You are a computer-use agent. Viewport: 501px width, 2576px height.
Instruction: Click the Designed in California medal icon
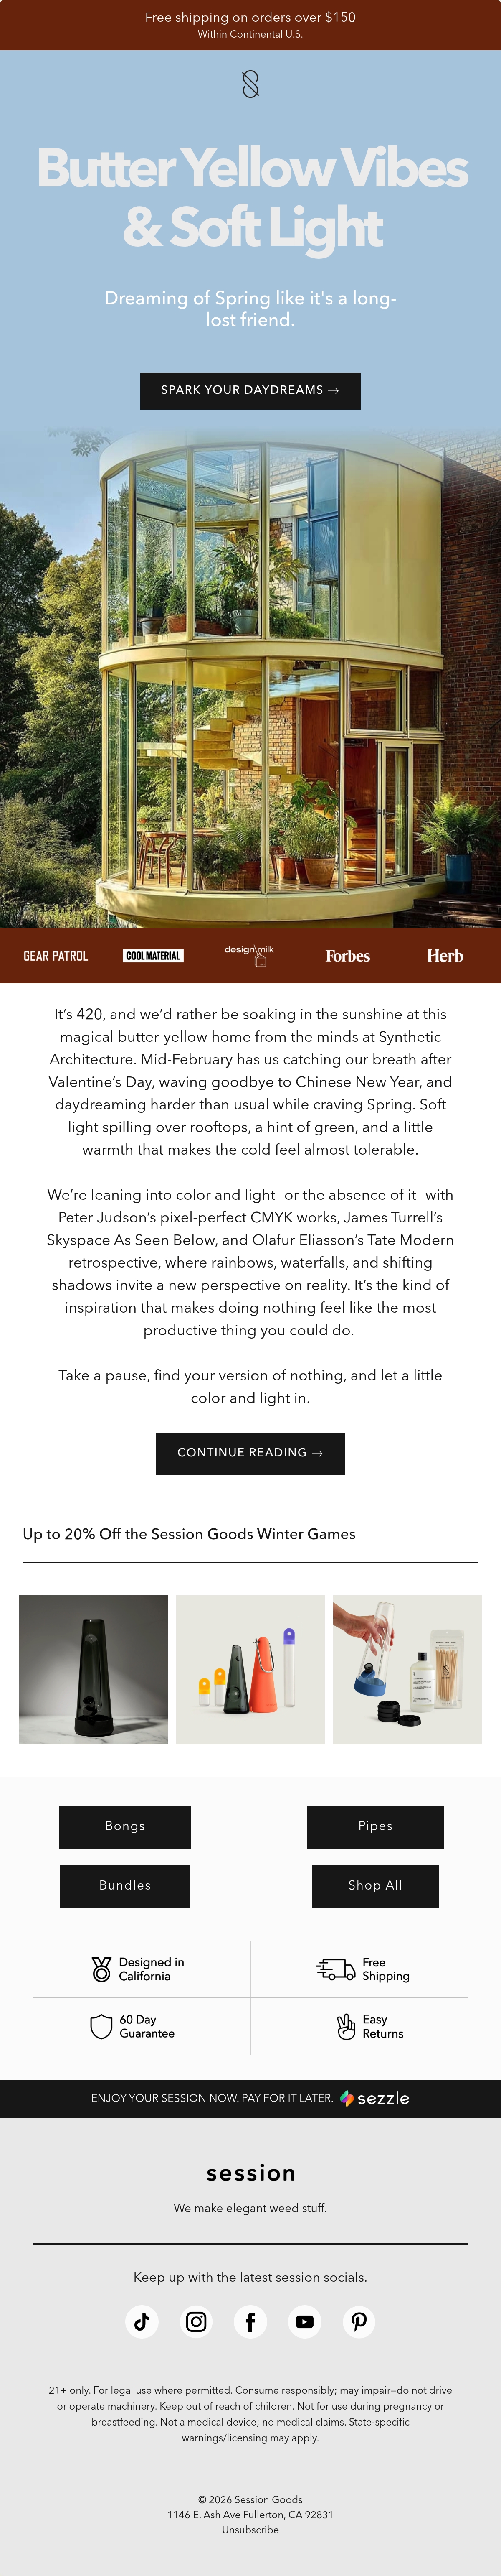101,1969
